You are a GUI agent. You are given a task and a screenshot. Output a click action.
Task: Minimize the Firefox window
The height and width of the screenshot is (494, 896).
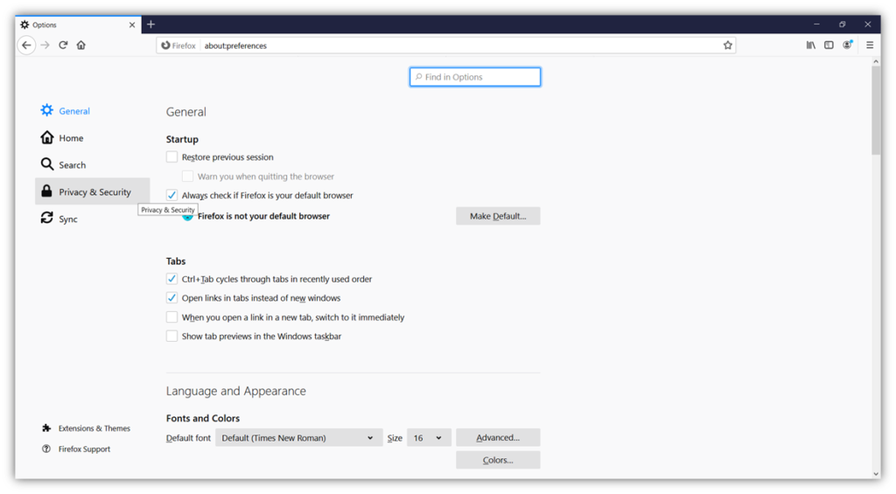tap(816, 24)
